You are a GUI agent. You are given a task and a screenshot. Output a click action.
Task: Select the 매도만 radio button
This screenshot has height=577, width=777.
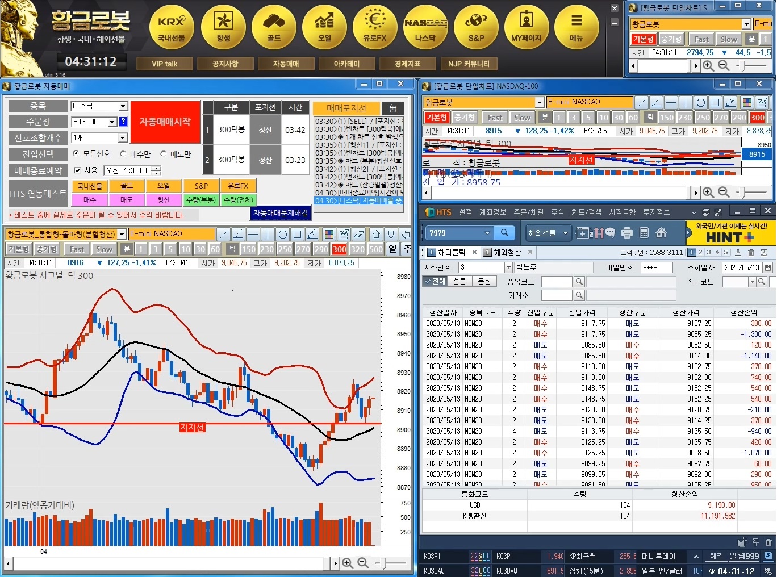[163, 154]
